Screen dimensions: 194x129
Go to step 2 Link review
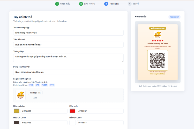[87, 4]
